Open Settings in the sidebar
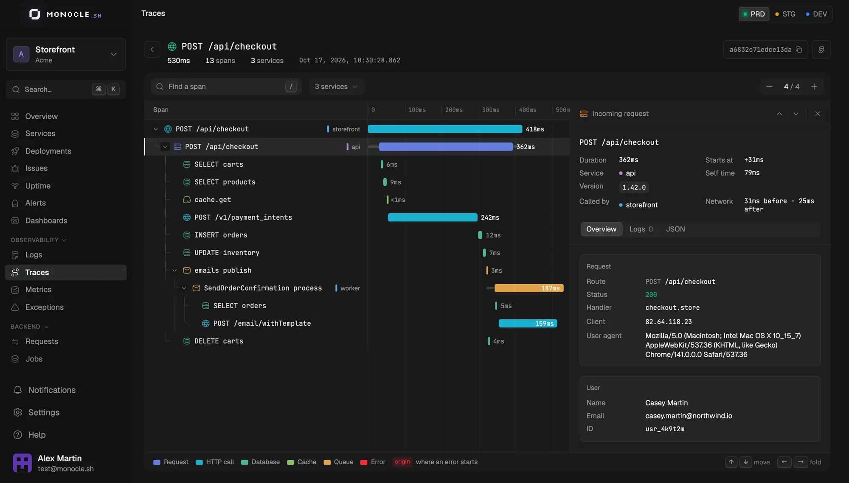Image resolution: width=849 pixels, height=483 pixels. [x=66, y=412]
